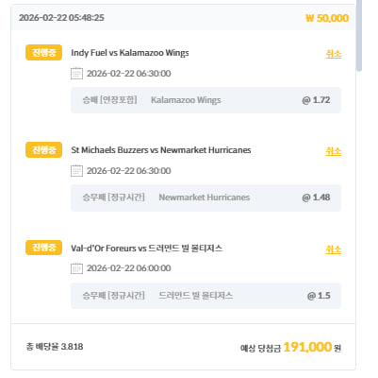
Task: Click the bet timestamp 2026-02-22 05:48:25
Action: 61,18
